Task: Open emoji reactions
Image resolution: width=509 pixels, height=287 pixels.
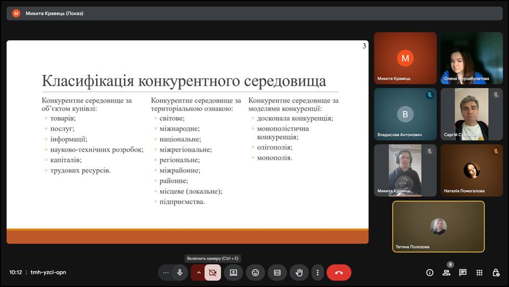Action: pyautogui.click(x=255, y=272)
